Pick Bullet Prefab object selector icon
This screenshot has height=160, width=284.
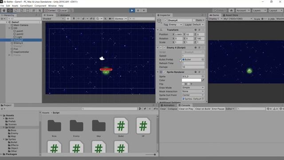coord(203,60)
